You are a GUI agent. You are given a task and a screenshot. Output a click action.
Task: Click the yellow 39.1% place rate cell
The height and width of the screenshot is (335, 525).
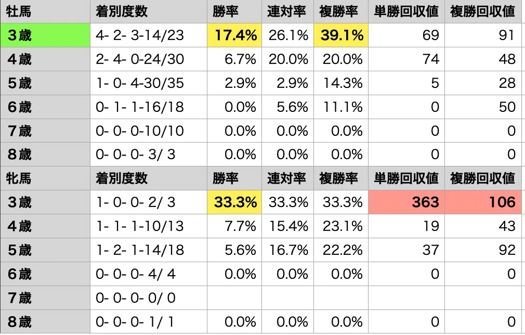(341, 35)
